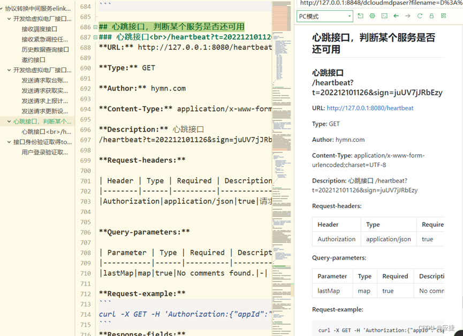463x336 pixels.
Task: Click 'Type: GET' text in preview
Action: pyautogui.click(x=325, y=124)
